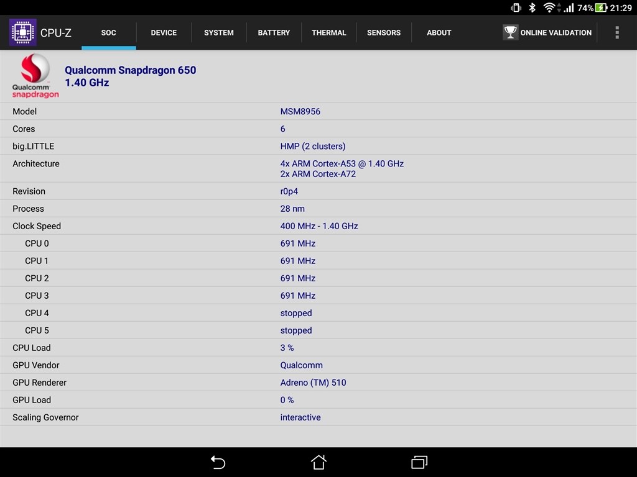Click the ONLINE VALIDATION button label

556,32
